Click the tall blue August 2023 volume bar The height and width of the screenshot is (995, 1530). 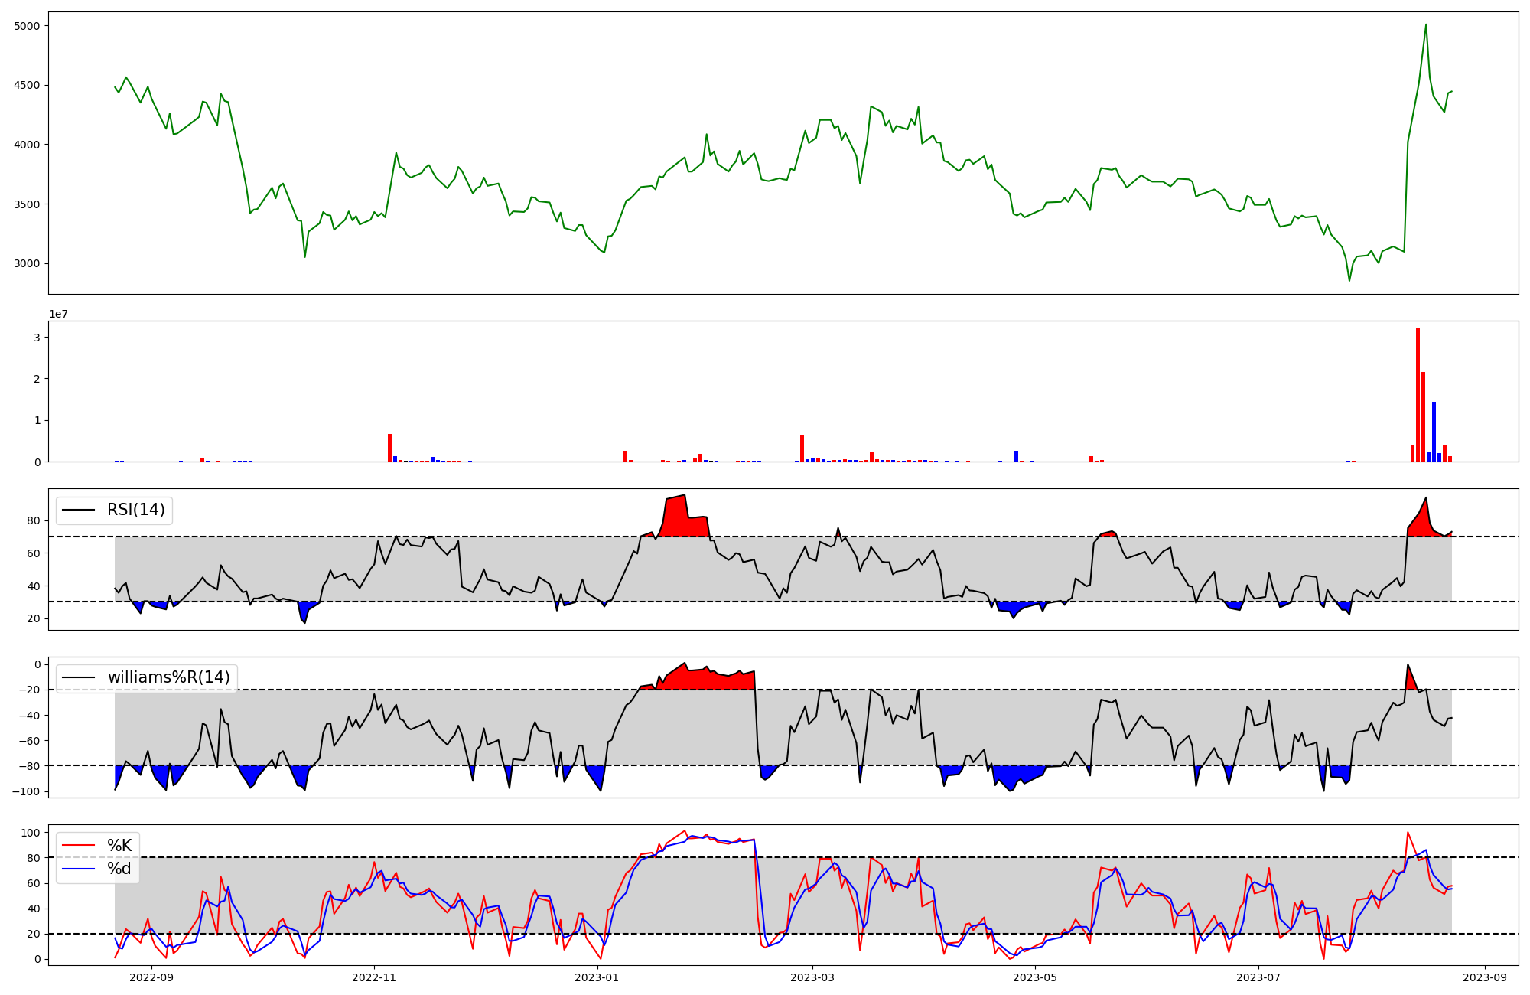pos(1434,432)
